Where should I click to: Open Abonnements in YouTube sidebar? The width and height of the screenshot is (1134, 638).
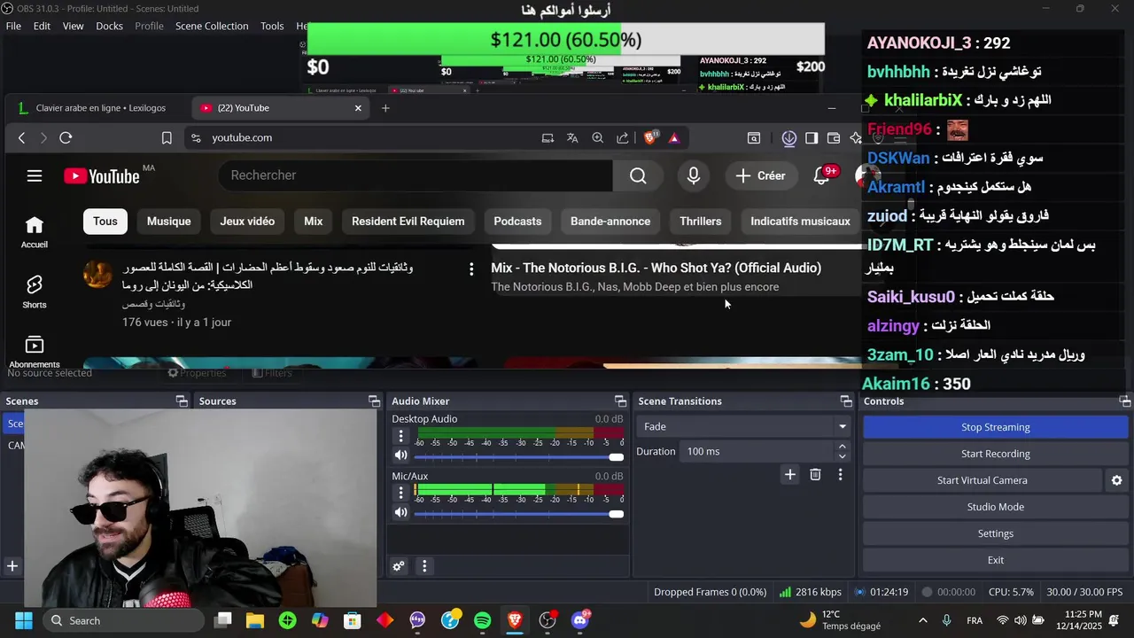35,351
